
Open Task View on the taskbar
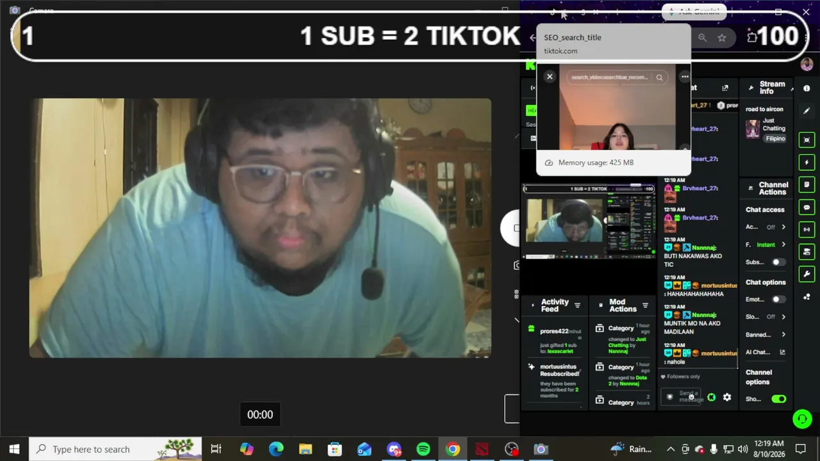click(x=216, y=449)
